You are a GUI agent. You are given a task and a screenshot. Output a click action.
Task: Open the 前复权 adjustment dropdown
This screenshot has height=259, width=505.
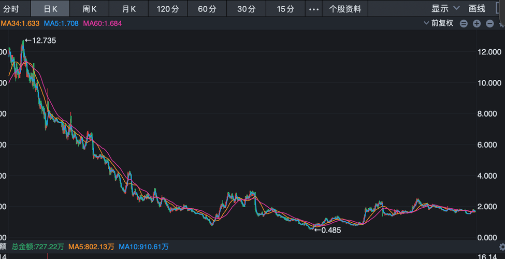click(x=438, y=23)
